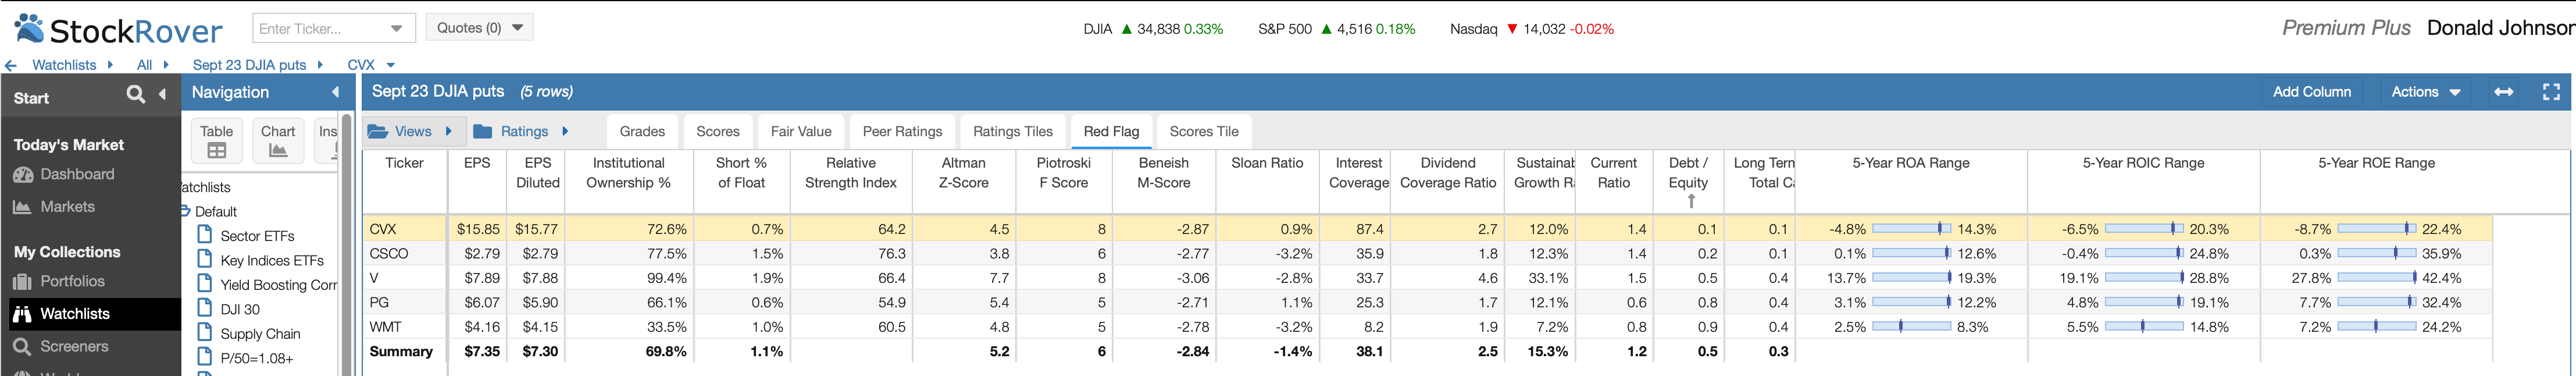Click the V 5-Year ROE range bar

coord(2377,278)
